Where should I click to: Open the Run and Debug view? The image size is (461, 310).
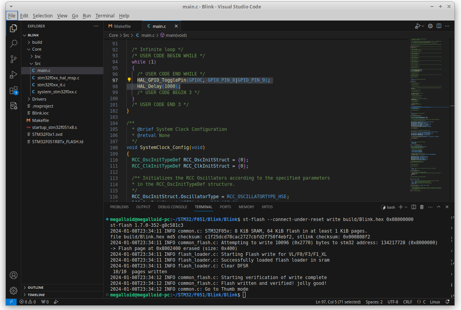coord(14,75)
